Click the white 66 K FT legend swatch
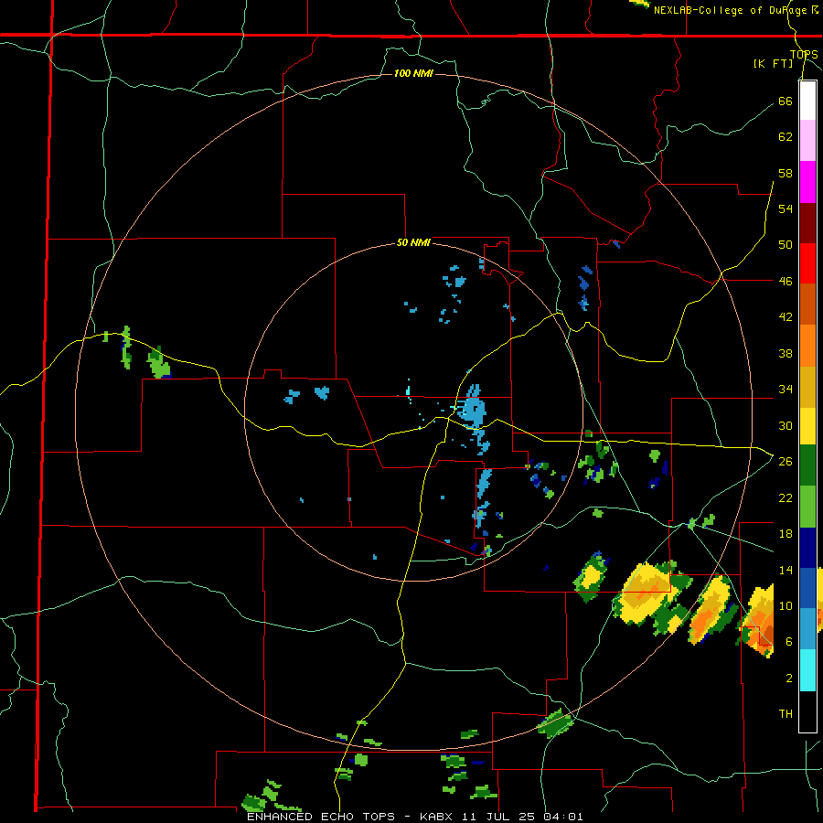The width and height of the screenshot is (823, 823). (807, 101)
